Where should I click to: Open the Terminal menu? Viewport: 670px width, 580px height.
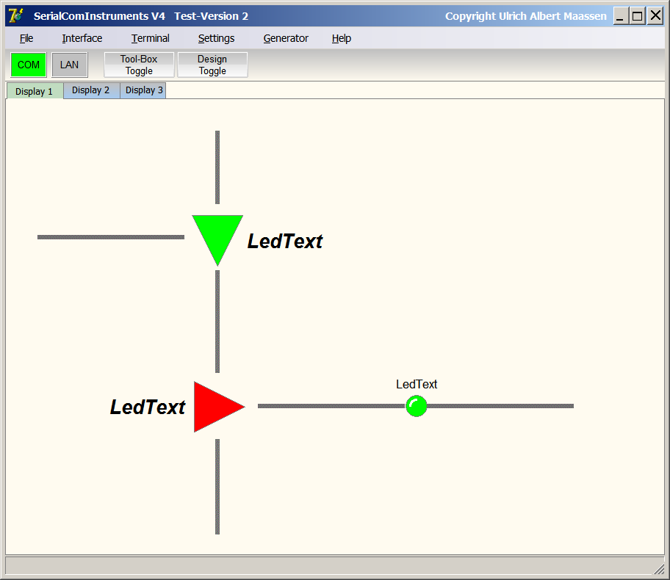151,38
